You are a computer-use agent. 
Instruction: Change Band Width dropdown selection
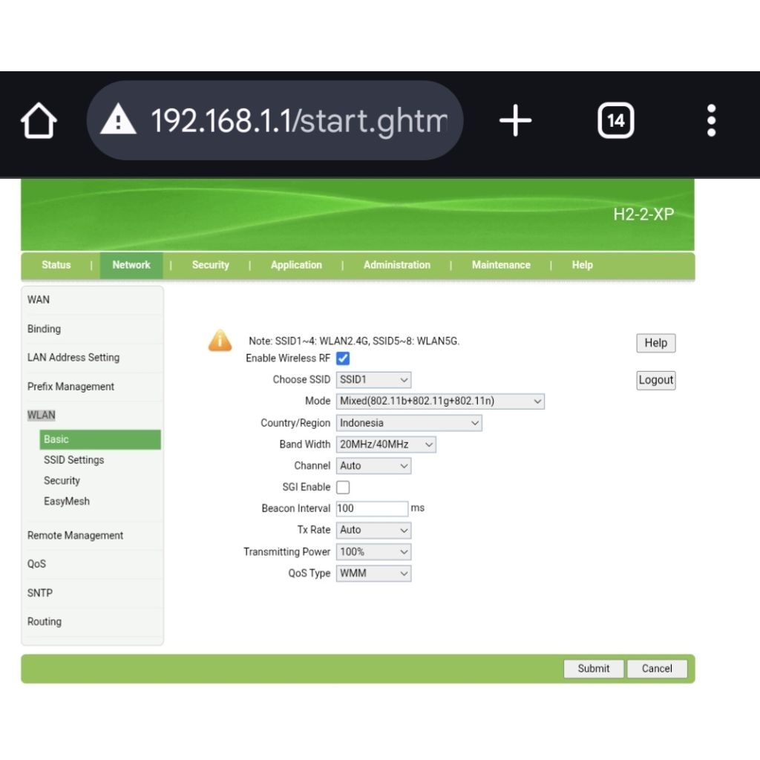(386, 445)
